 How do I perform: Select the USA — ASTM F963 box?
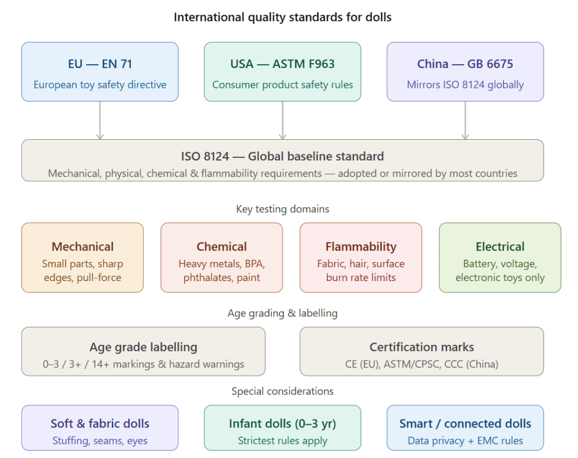[x=282, y=72]
